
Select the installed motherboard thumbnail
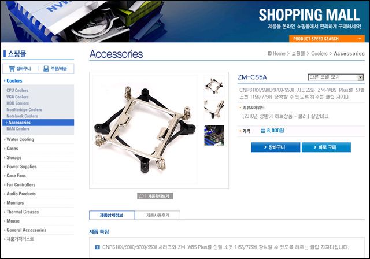[214, 135]
